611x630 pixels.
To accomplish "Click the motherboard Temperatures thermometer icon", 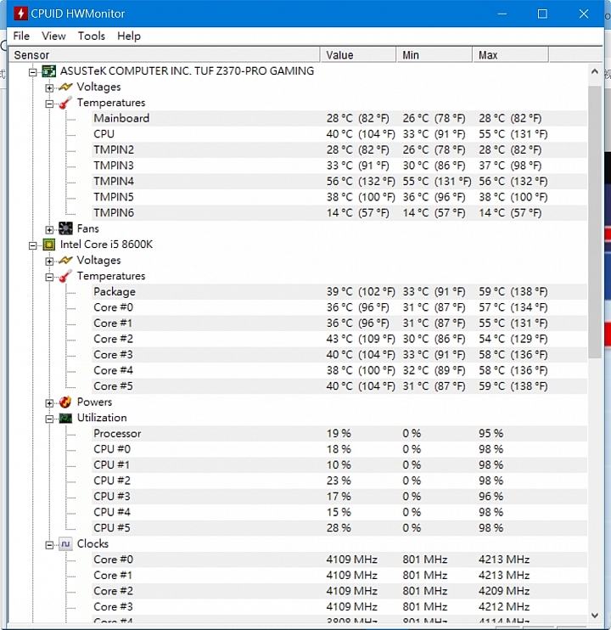I will [65, 103].
